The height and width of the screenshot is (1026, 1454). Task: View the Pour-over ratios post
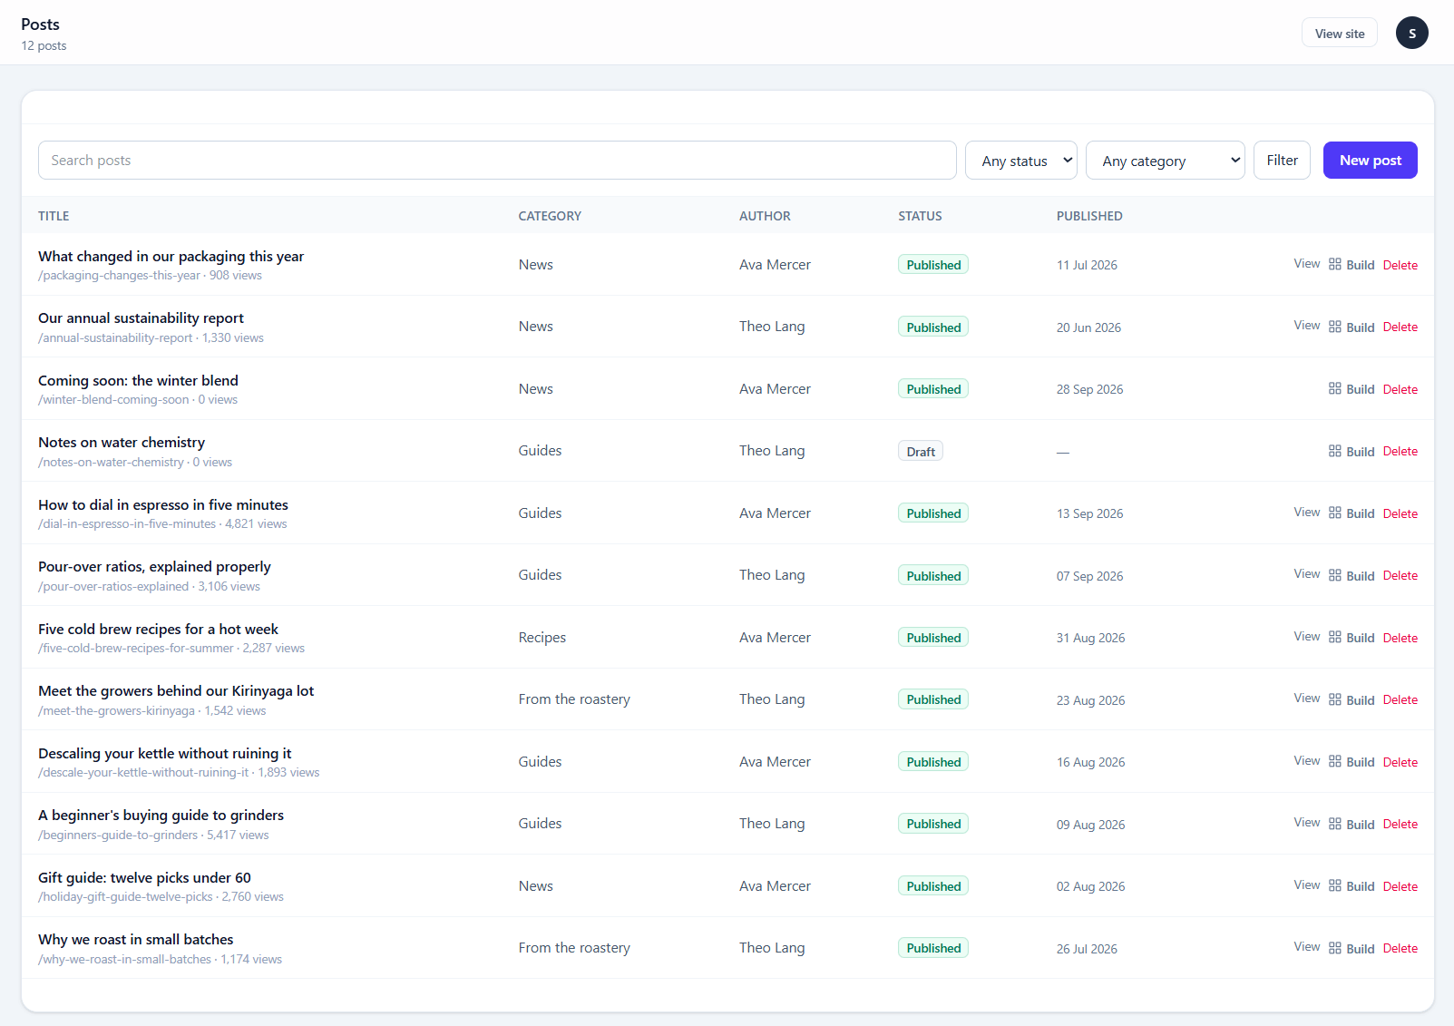click(x=1307, y=574)
